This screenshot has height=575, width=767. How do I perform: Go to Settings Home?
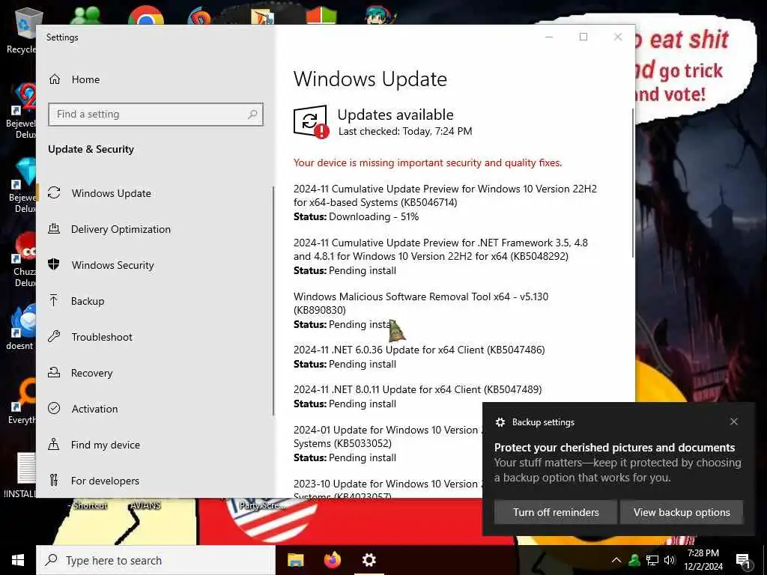click(x=74, y=79)
